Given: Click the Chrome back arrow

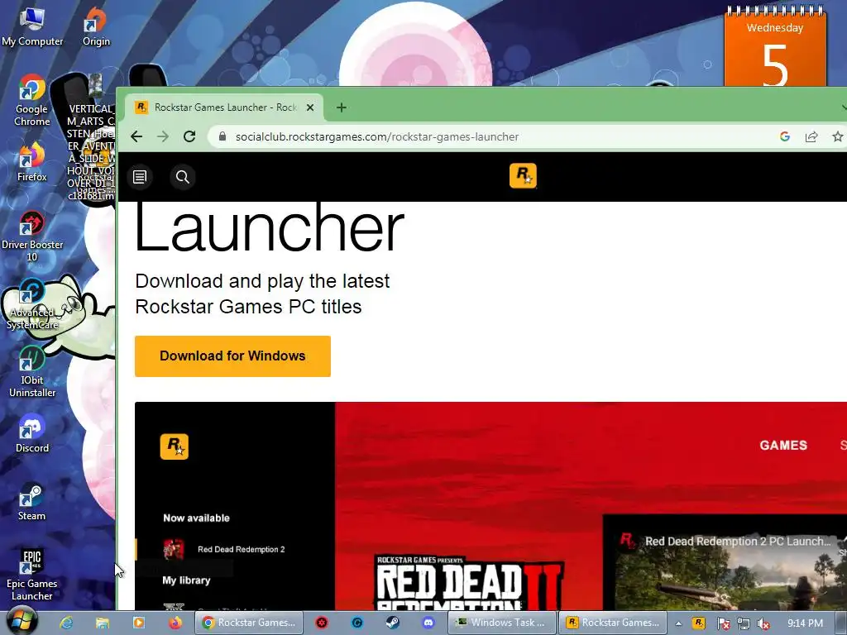Looking at the screenshot, I should point(136,136).
